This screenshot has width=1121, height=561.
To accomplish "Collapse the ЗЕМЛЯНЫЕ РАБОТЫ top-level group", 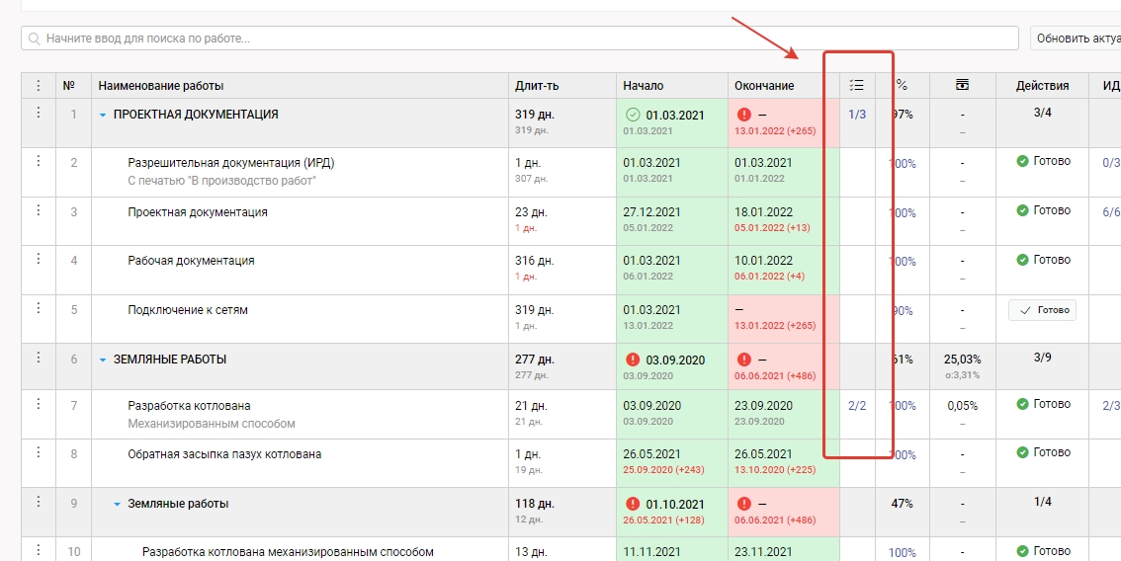I will [x=103, y=361].
